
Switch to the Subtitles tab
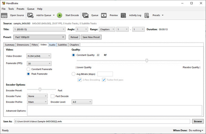click(62, 45)
